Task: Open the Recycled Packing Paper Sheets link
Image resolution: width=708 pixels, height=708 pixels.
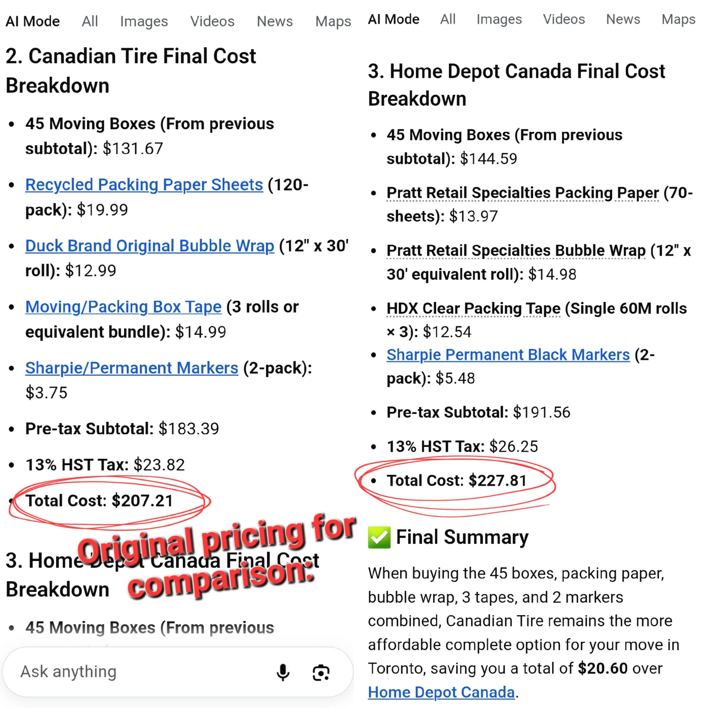Action: (x=144, y=185)
